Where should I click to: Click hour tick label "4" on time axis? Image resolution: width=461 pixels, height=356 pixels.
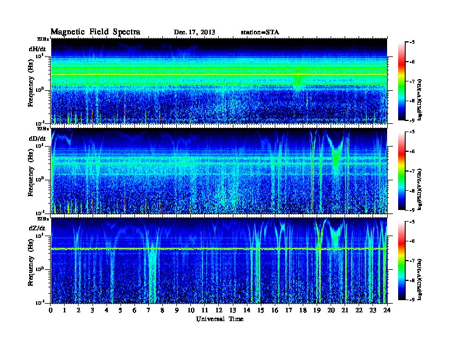pyautogui.click(x=107, y=311)
